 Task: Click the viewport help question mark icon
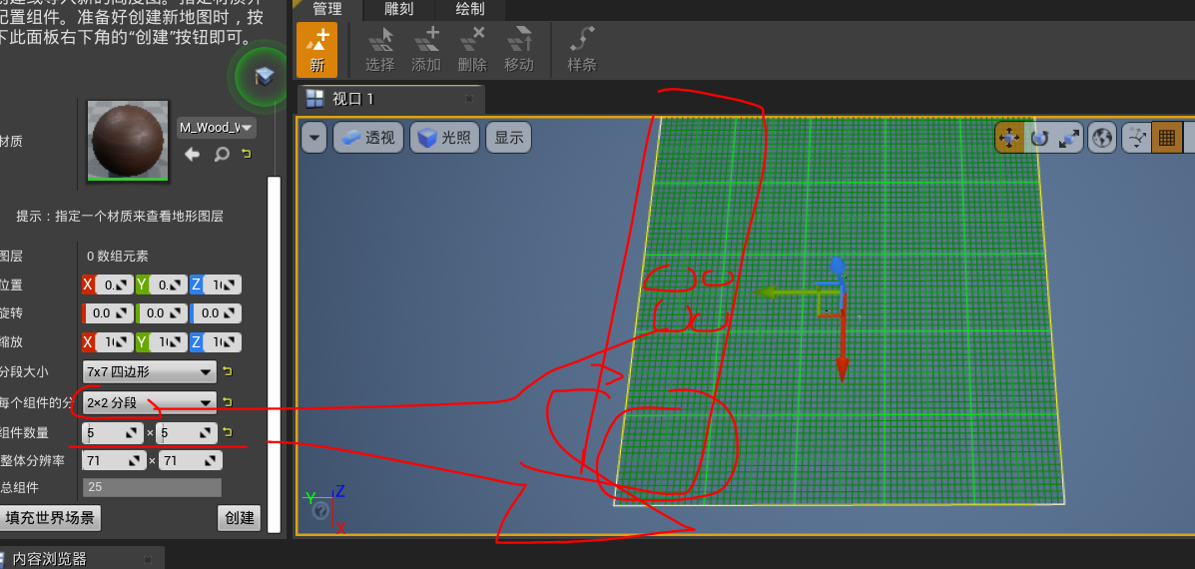[320, 510]
